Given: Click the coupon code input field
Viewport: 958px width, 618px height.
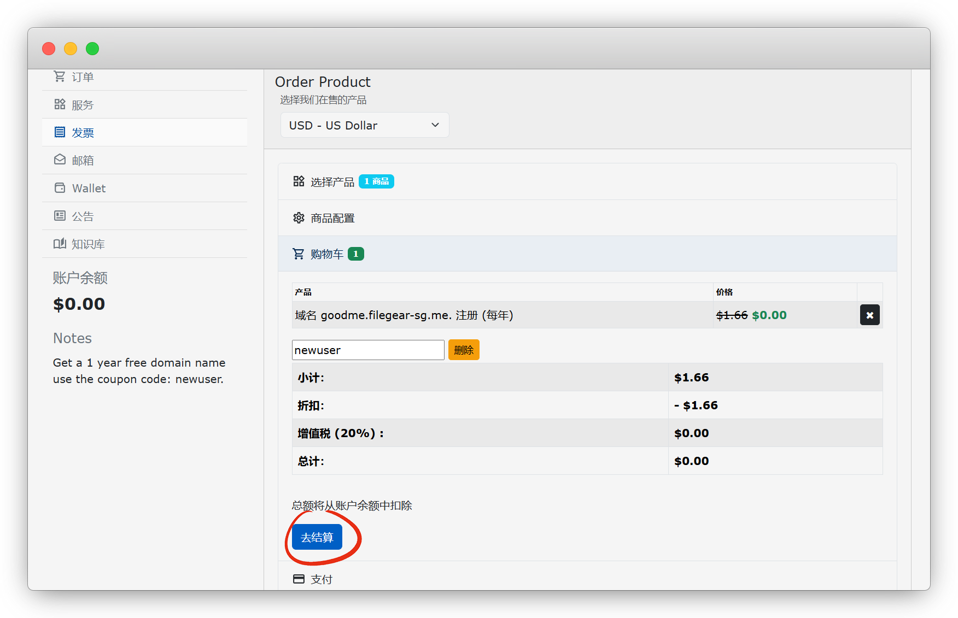Looking at the screenshot, I should coord(368,350).
